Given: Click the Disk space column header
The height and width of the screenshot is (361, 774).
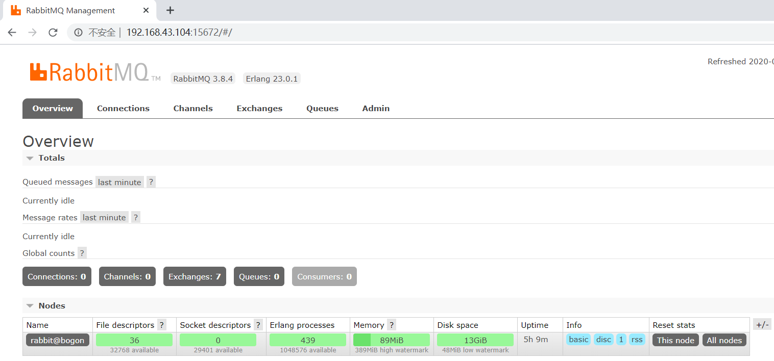Looking at the screenshot, I should [x=457, y=325].
